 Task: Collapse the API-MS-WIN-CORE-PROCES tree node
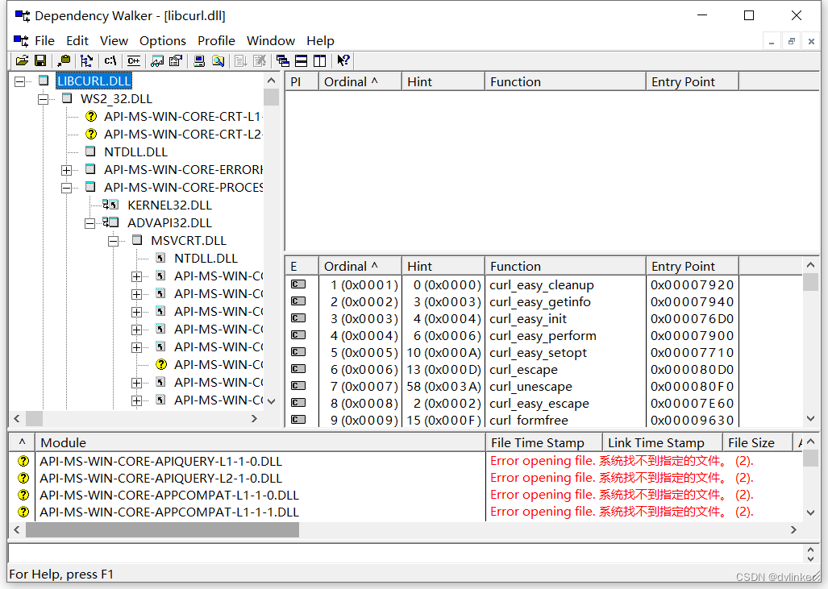(x=67, y=188)
